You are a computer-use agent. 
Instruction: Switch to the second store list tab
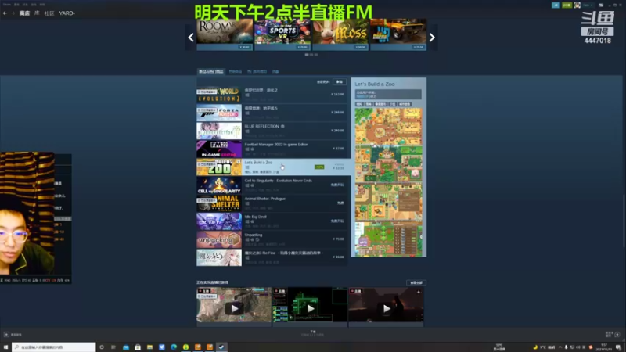click(236, 71)
